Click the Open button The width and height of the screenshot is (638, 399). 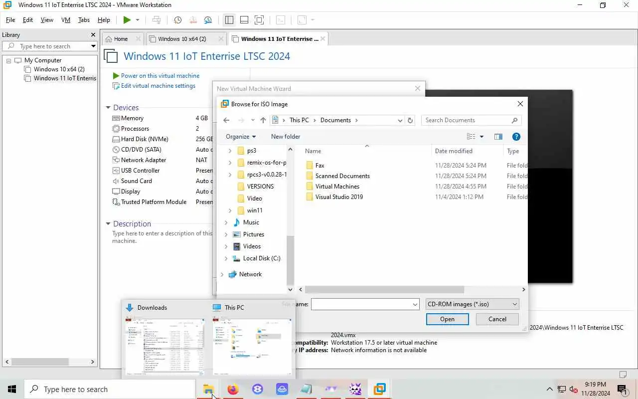(447, 319)
